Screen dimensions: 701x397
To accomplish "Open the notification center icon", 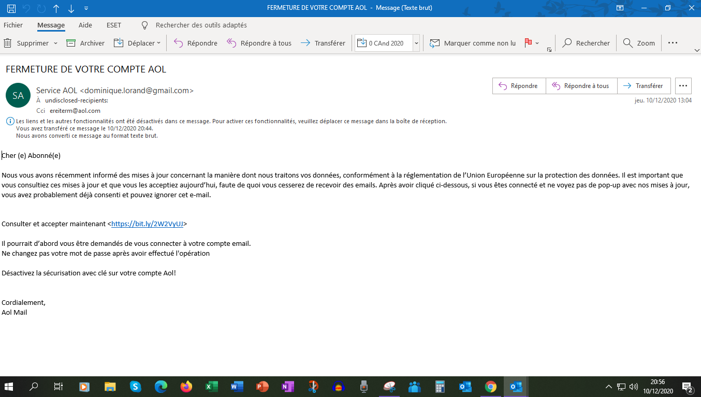I will [x=688, y=387].
